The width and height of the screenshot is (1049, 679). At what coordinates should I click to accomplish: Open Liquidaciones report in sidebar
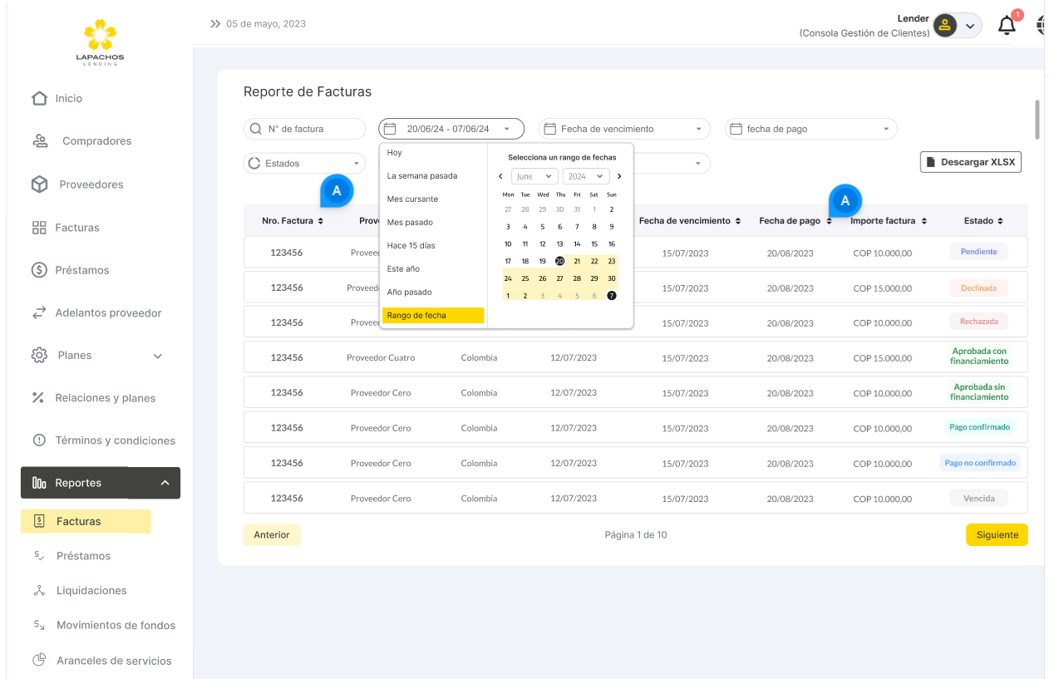[x=91, y=591]
